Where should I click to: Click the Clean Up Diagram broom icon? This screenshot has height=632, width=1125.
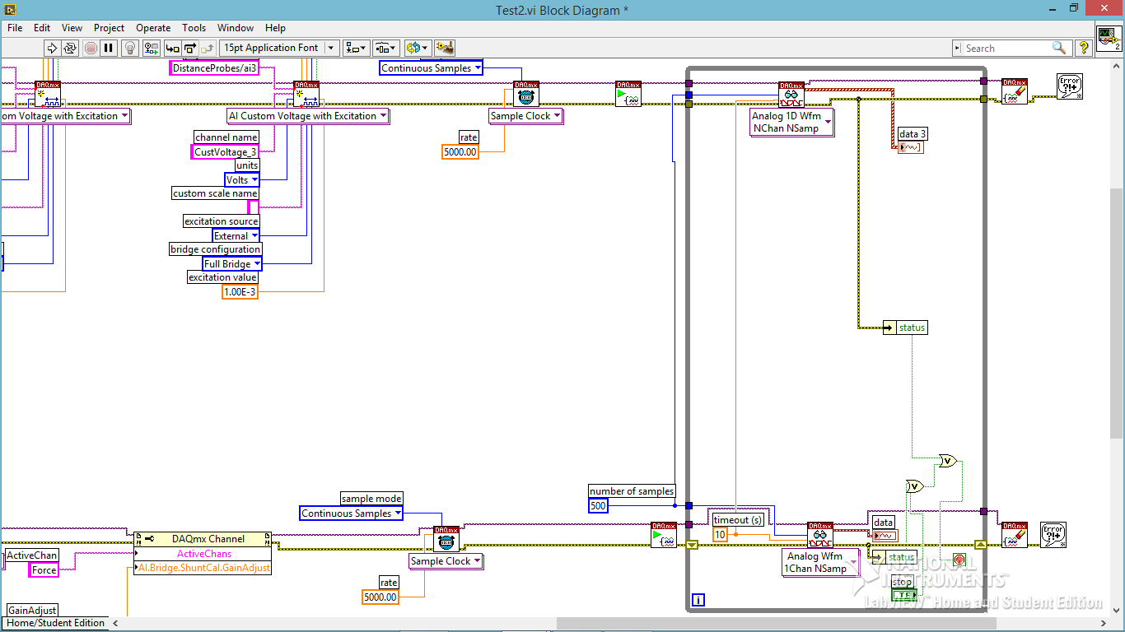pos(445,48)
